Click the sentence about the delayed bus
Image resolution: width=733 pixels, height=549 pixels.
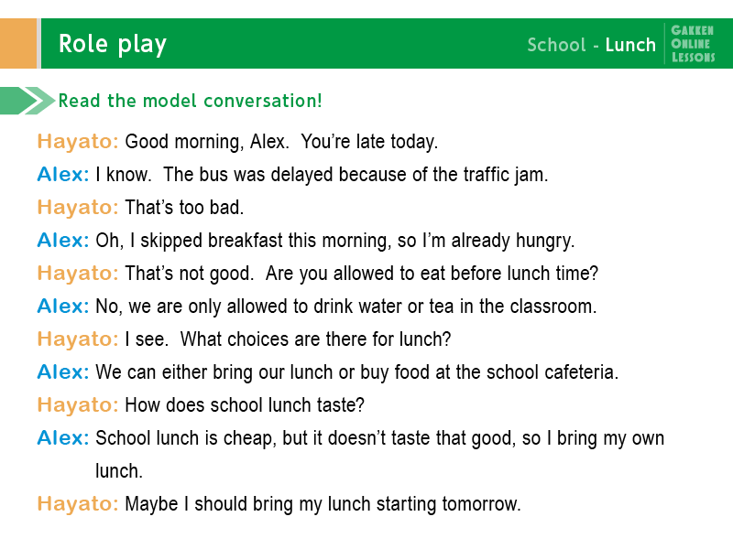pyautogui.click(x=321, y=175)
